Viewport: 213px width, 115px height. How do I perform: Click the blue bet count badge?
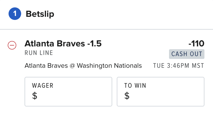click(x=15, y=14)
